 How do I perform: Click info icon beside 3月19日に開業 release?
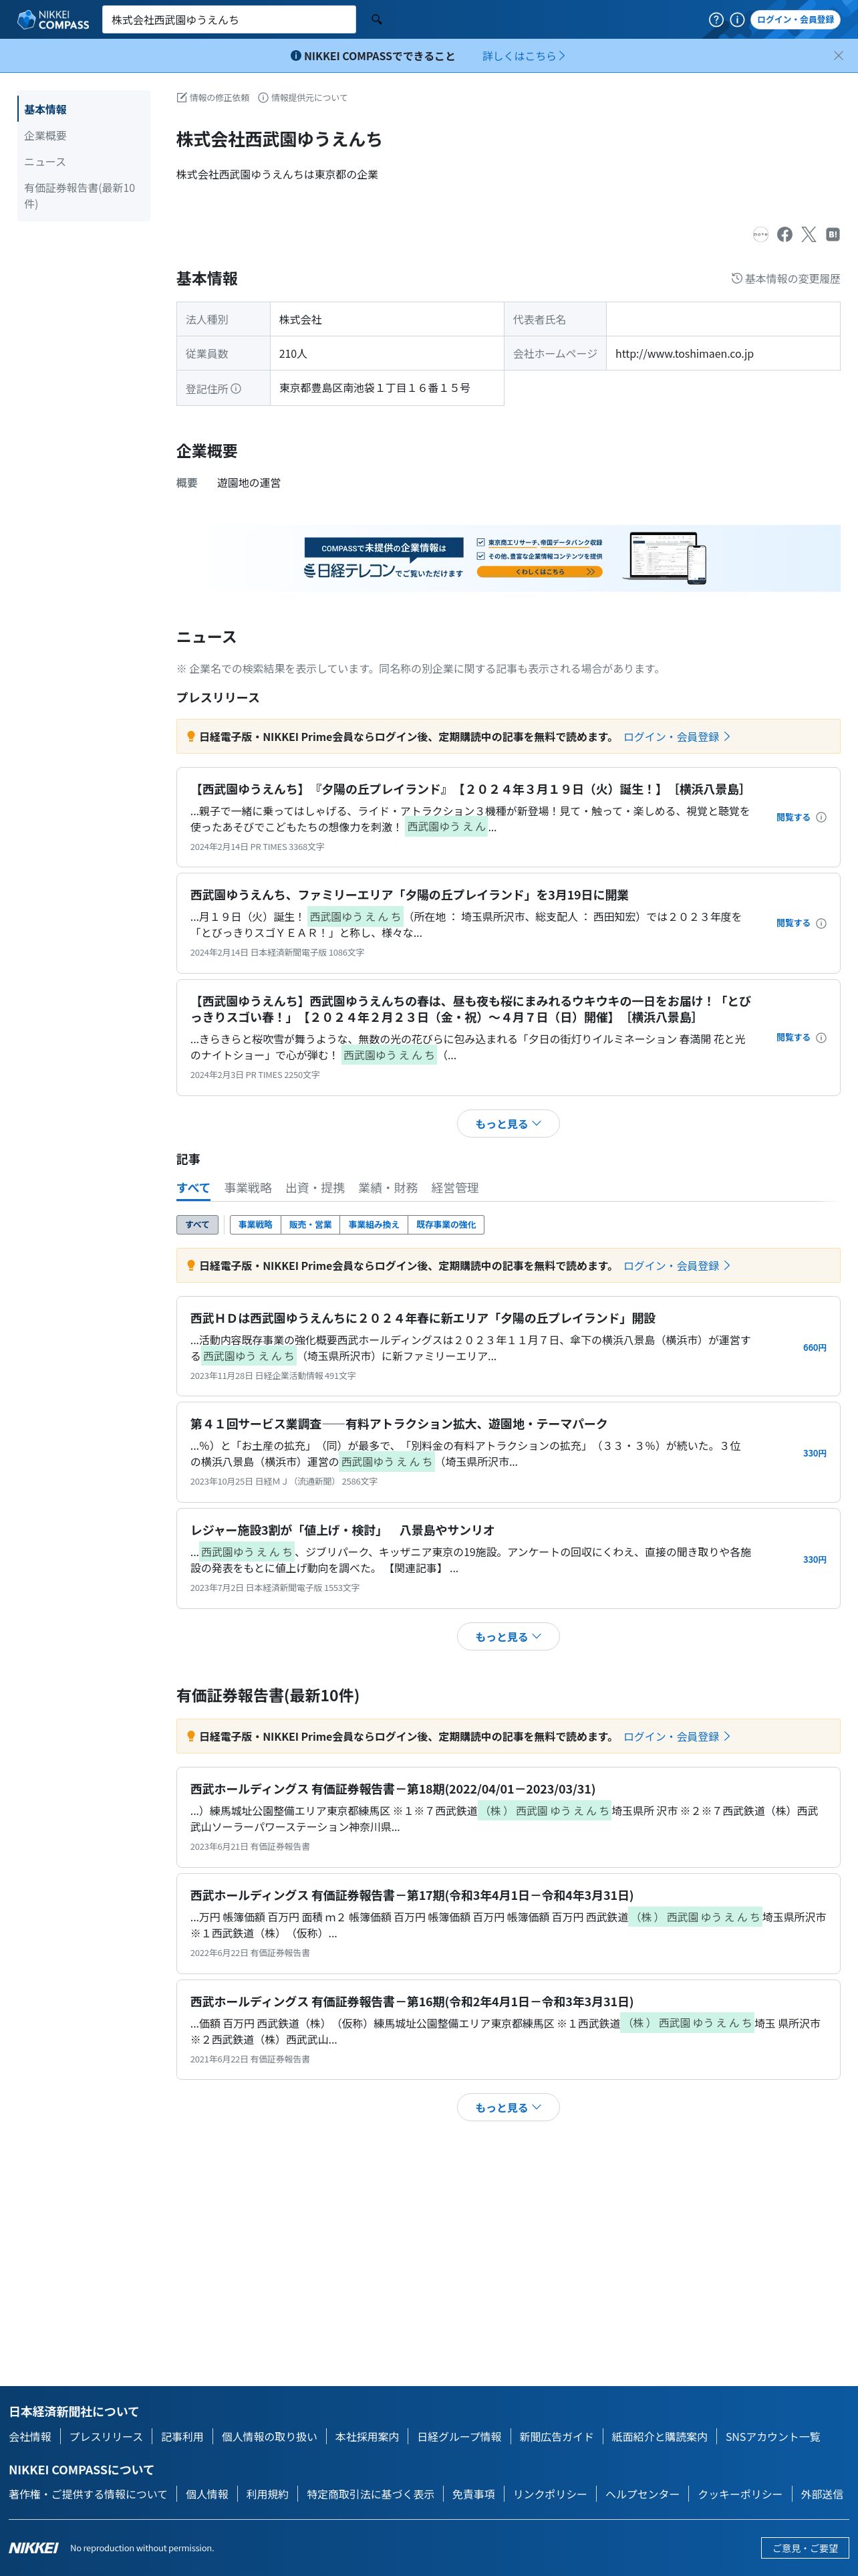coord(821,923)
